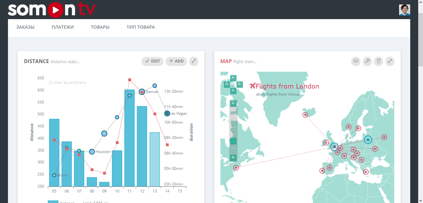The height and width of the screenshot is (203, 423).
Task: Click 'show flights from Vilnius' link
Action: [x=278, y=94]
